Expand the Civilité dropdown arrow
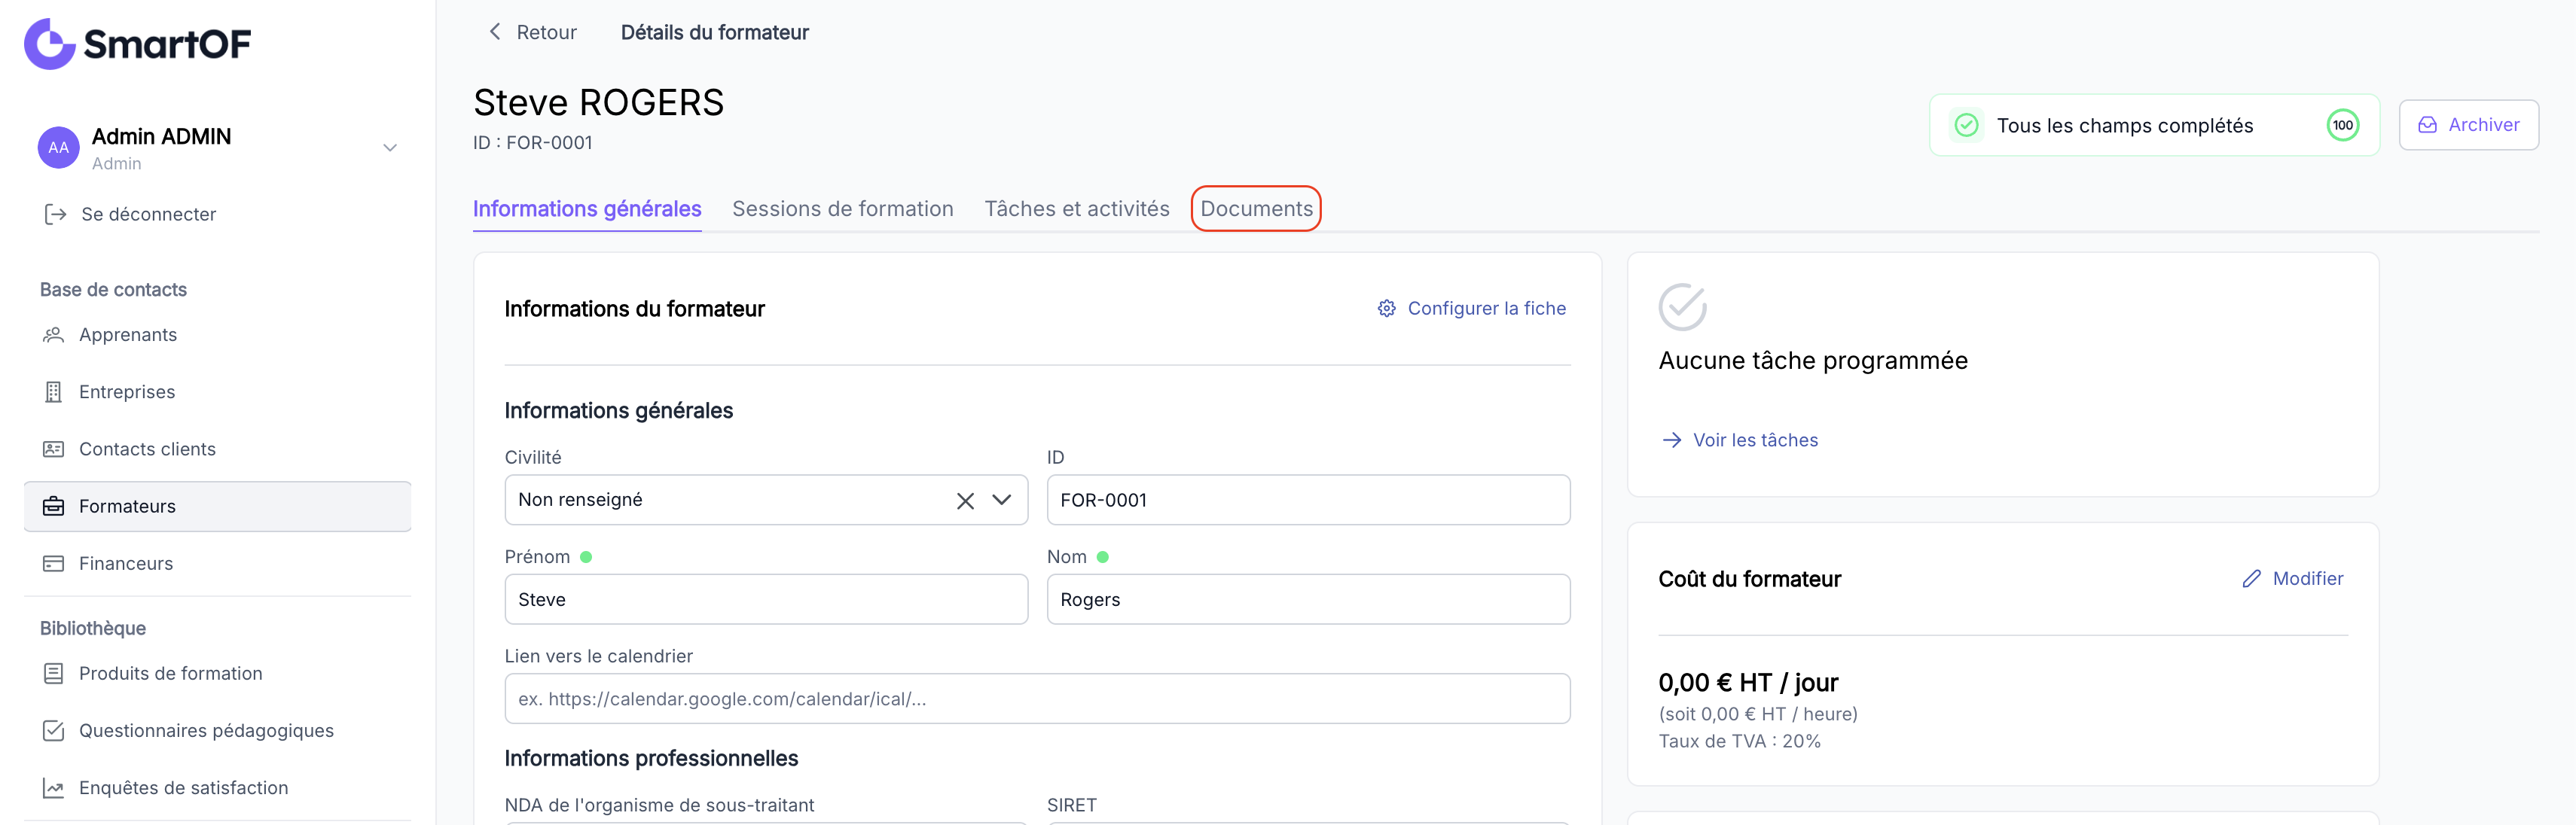Image resolution: width=2576 pixels, height=825 pixels. point(1001,501)
